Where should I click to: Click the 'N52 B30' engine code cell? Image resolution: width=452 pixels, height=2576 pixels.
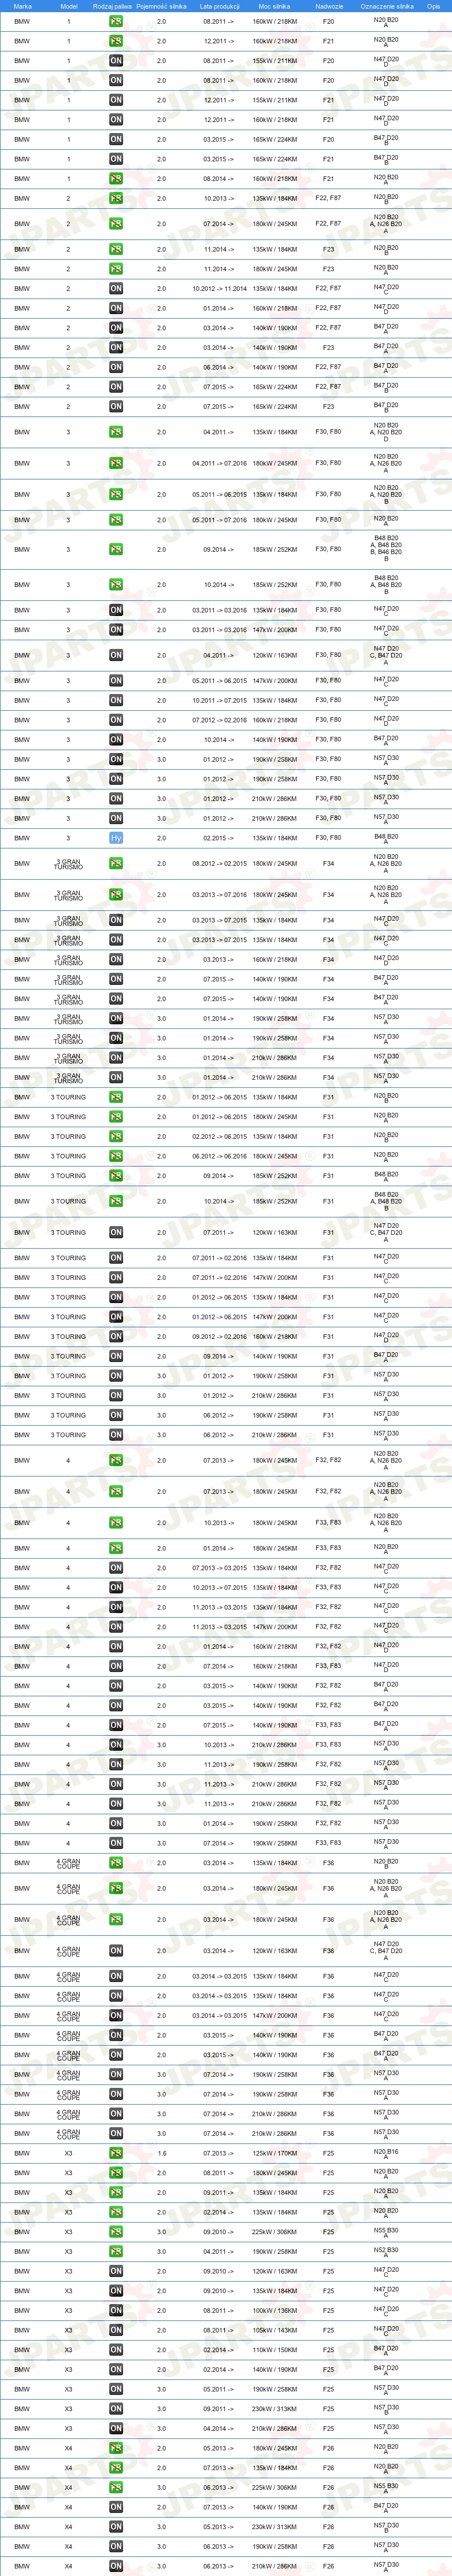pos(386,2250)
